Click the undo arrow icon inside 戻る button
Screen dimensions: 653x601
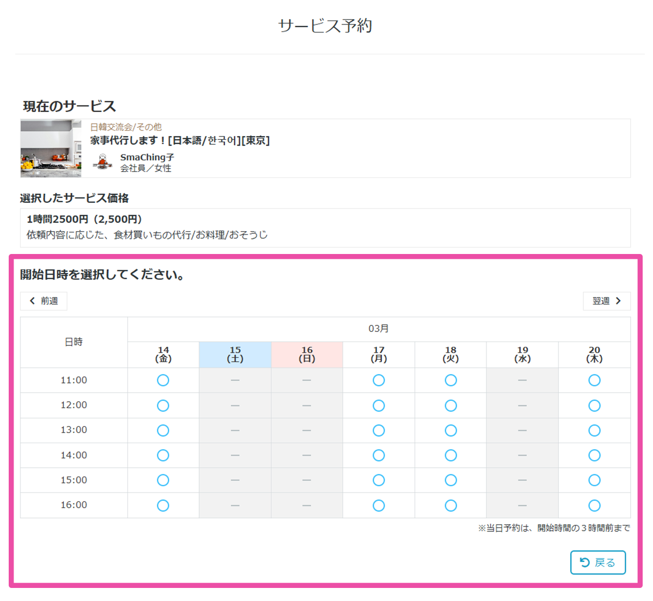click(587, 562)
